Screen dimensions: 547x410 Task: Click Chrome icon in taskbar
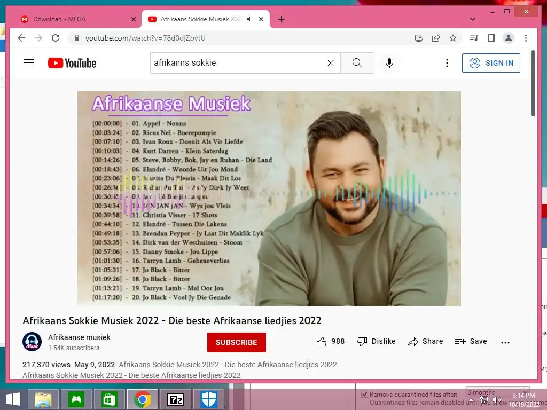tap(142, 399)
